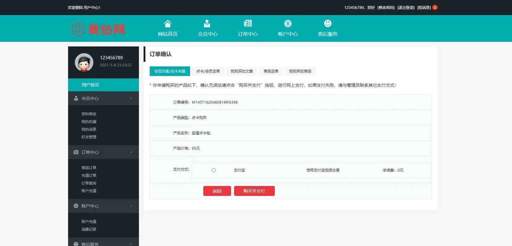Click 退出登录 to log out

tap(406, 8)
